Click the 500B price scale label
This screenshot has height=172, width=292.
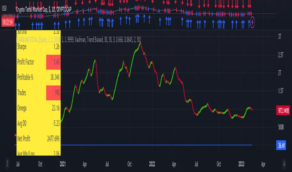coord(281,127)
